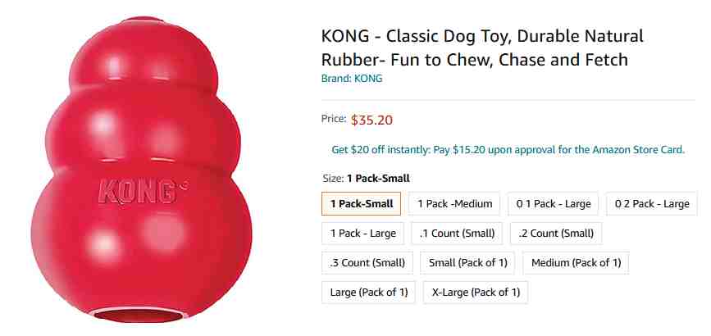Image resolution: width=711 pixels, height=336 pixels.
Task: Click the Amazon Store Card $20 off offer
Action: (x=508, y=150)
